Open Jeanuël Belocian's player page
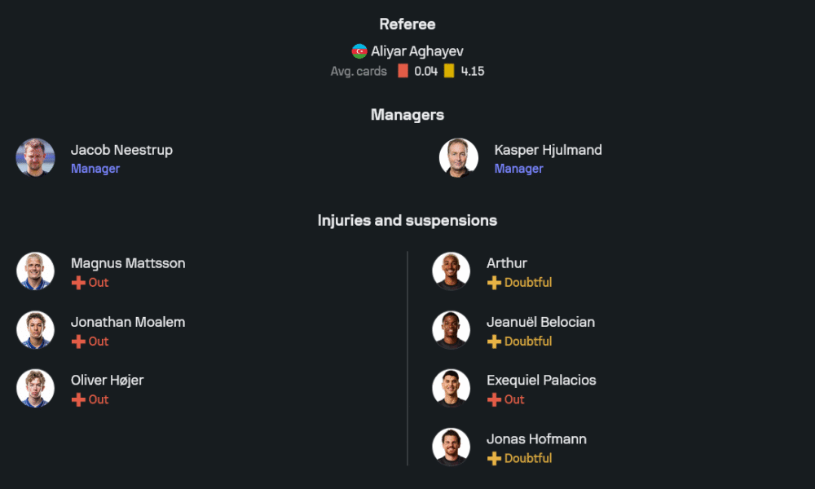 tap(540, 322)
